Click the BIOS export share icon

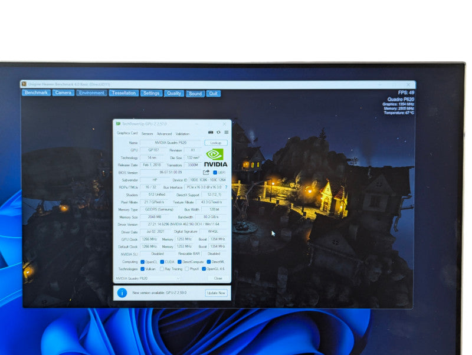tap(206, 172)
